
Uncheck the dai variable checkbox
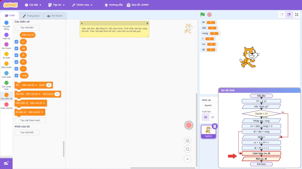click(16, 48)
